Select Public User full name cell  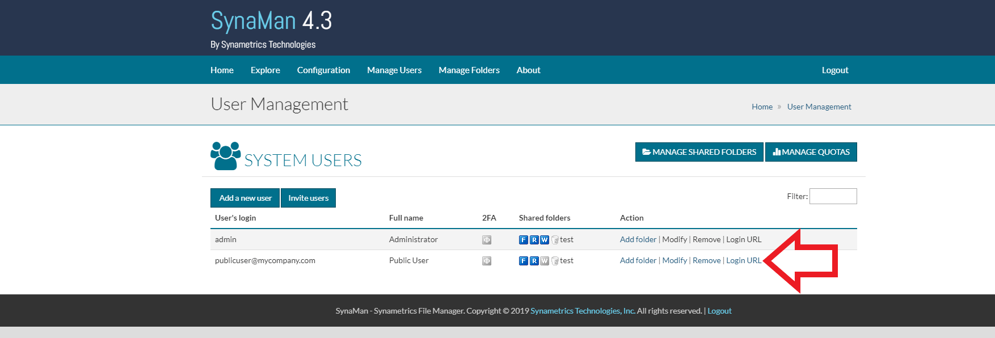click(409, 260)
